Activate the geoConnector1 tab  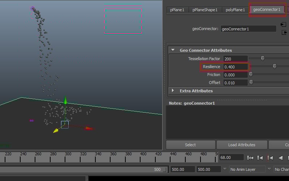267,9
